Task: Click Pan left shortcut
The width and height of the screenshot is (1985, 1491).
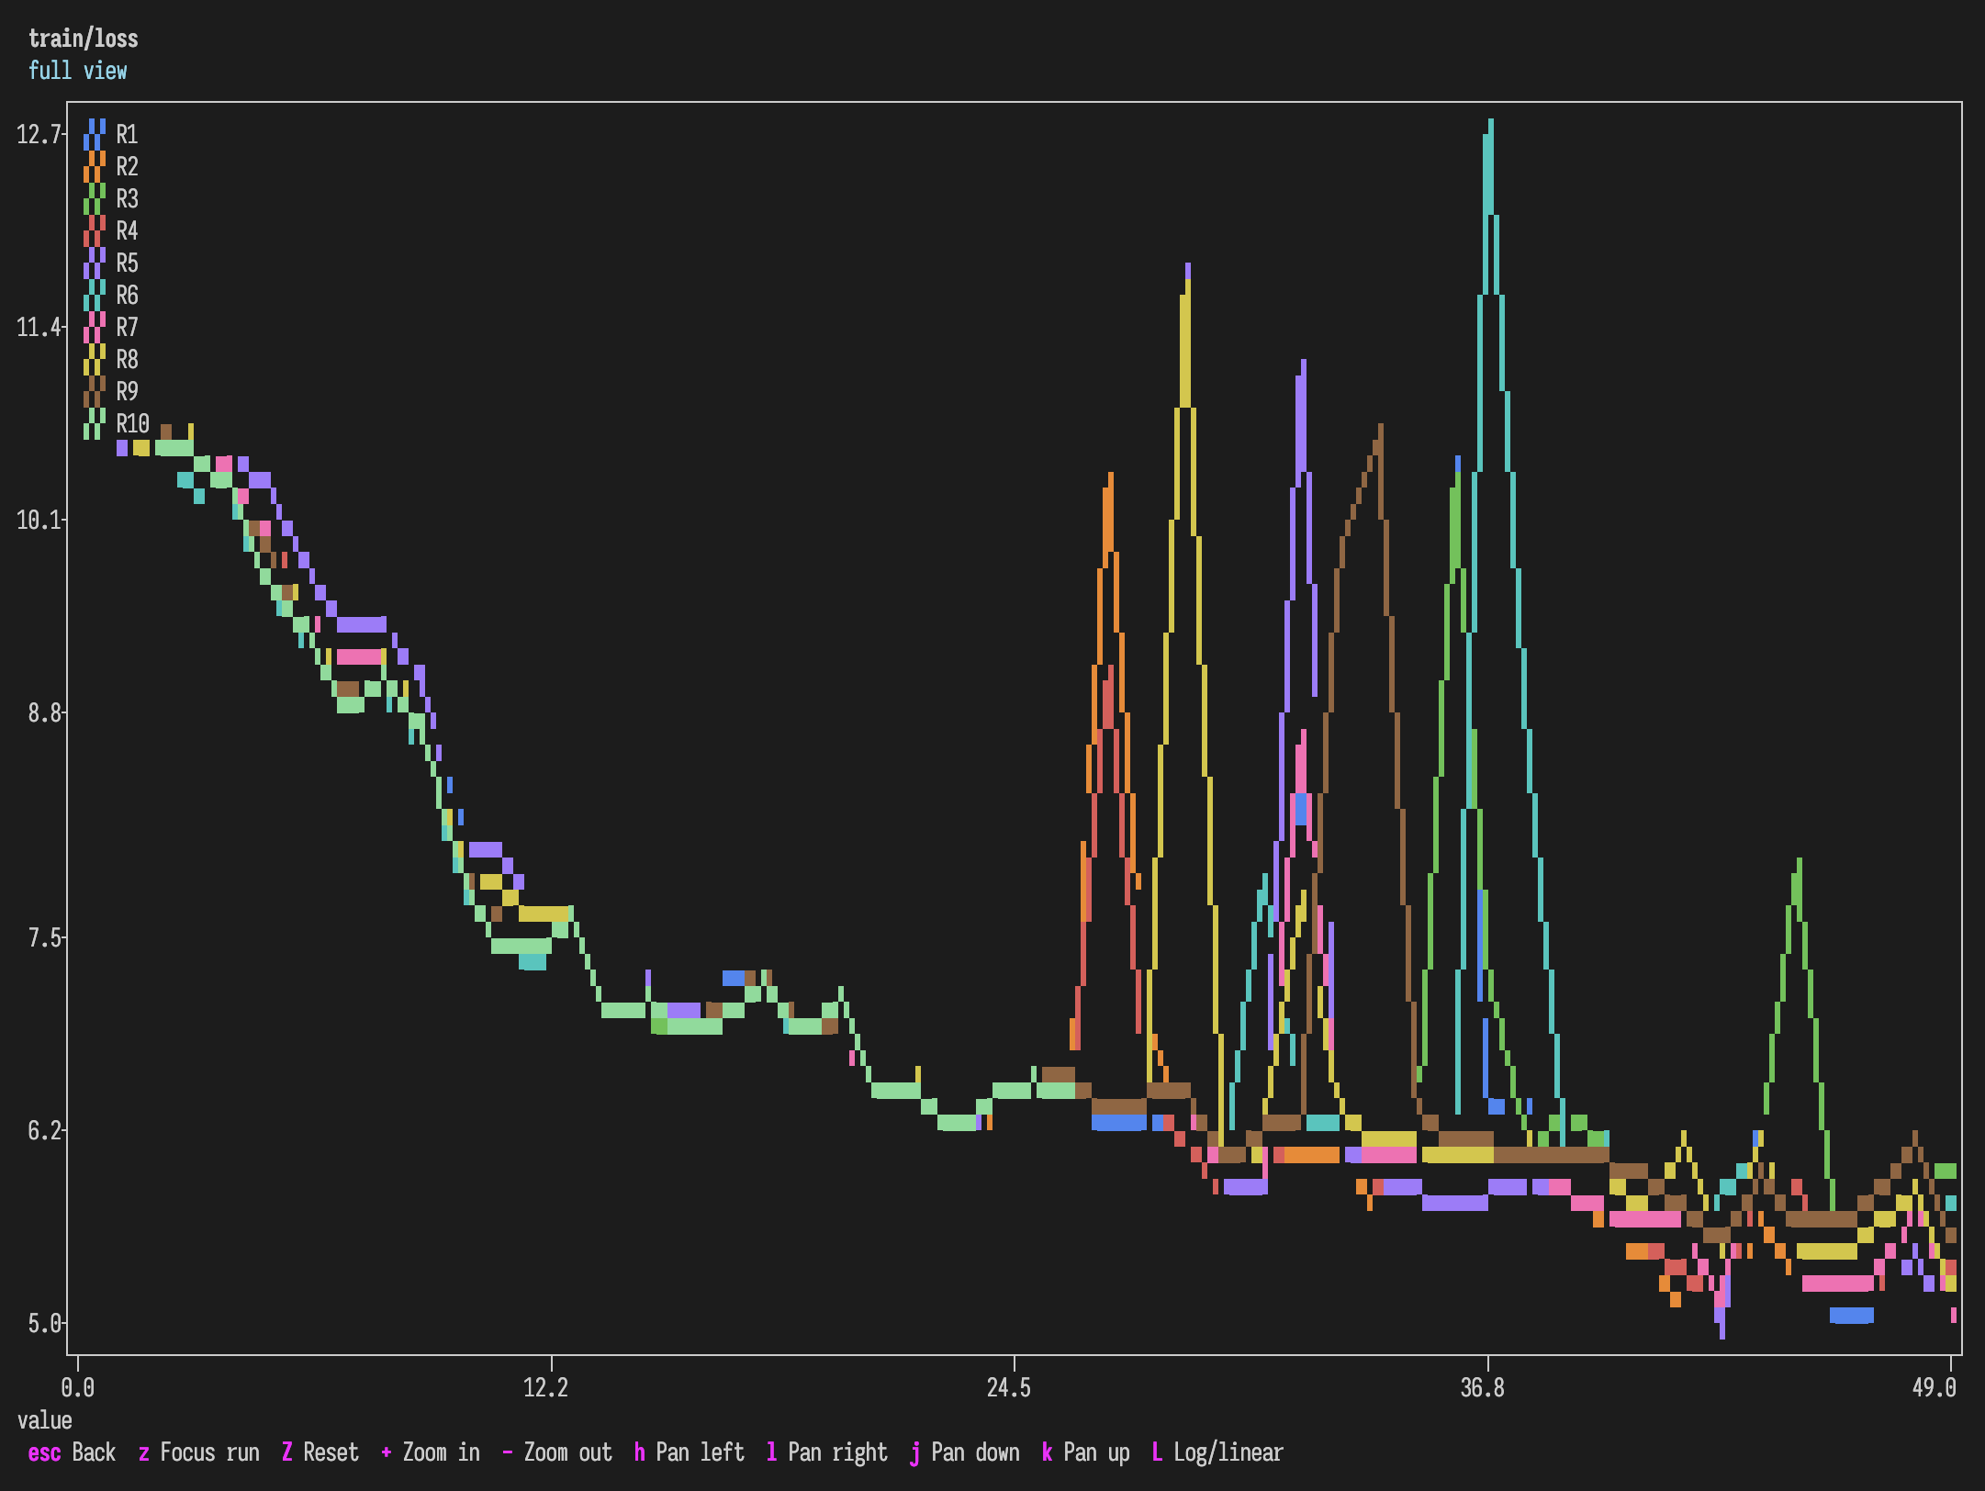Action: (x=690, y=1452)
